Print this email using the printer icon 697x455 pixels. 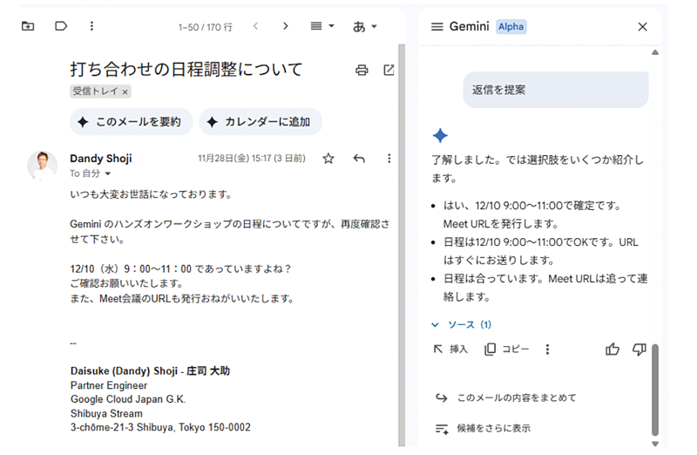click(x=362, y=71)
